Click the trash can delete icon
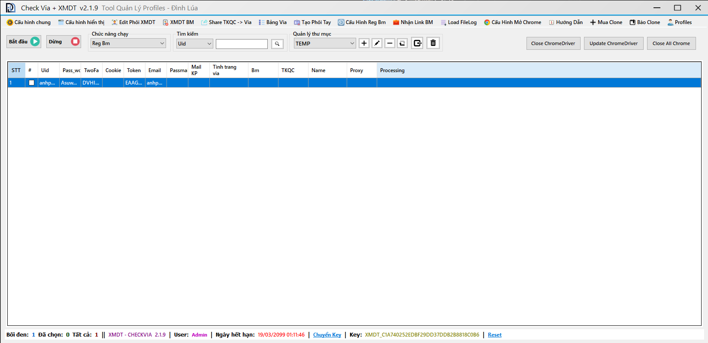The height and width of the screenshot is (343, 708). tap(433, 43)
